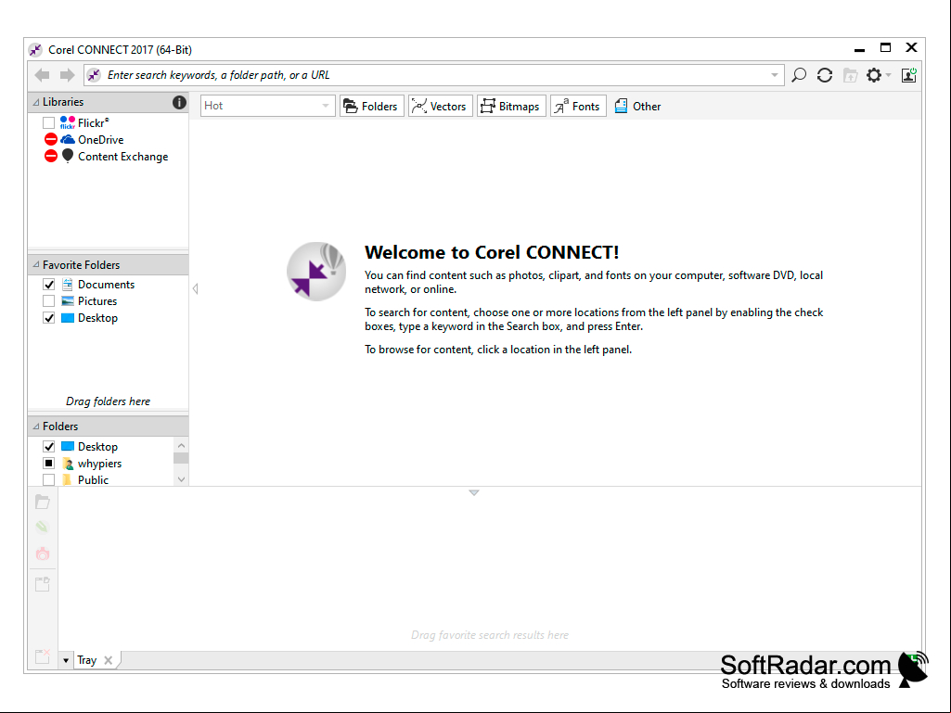951x713 pixels.
Task: Click the Flickr logo icon
Action: click(x=68, y=122)
